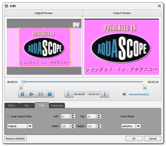This screenshot has height=146, width=166.
Task: Select the Crop tab
Action: click(41, 105)
